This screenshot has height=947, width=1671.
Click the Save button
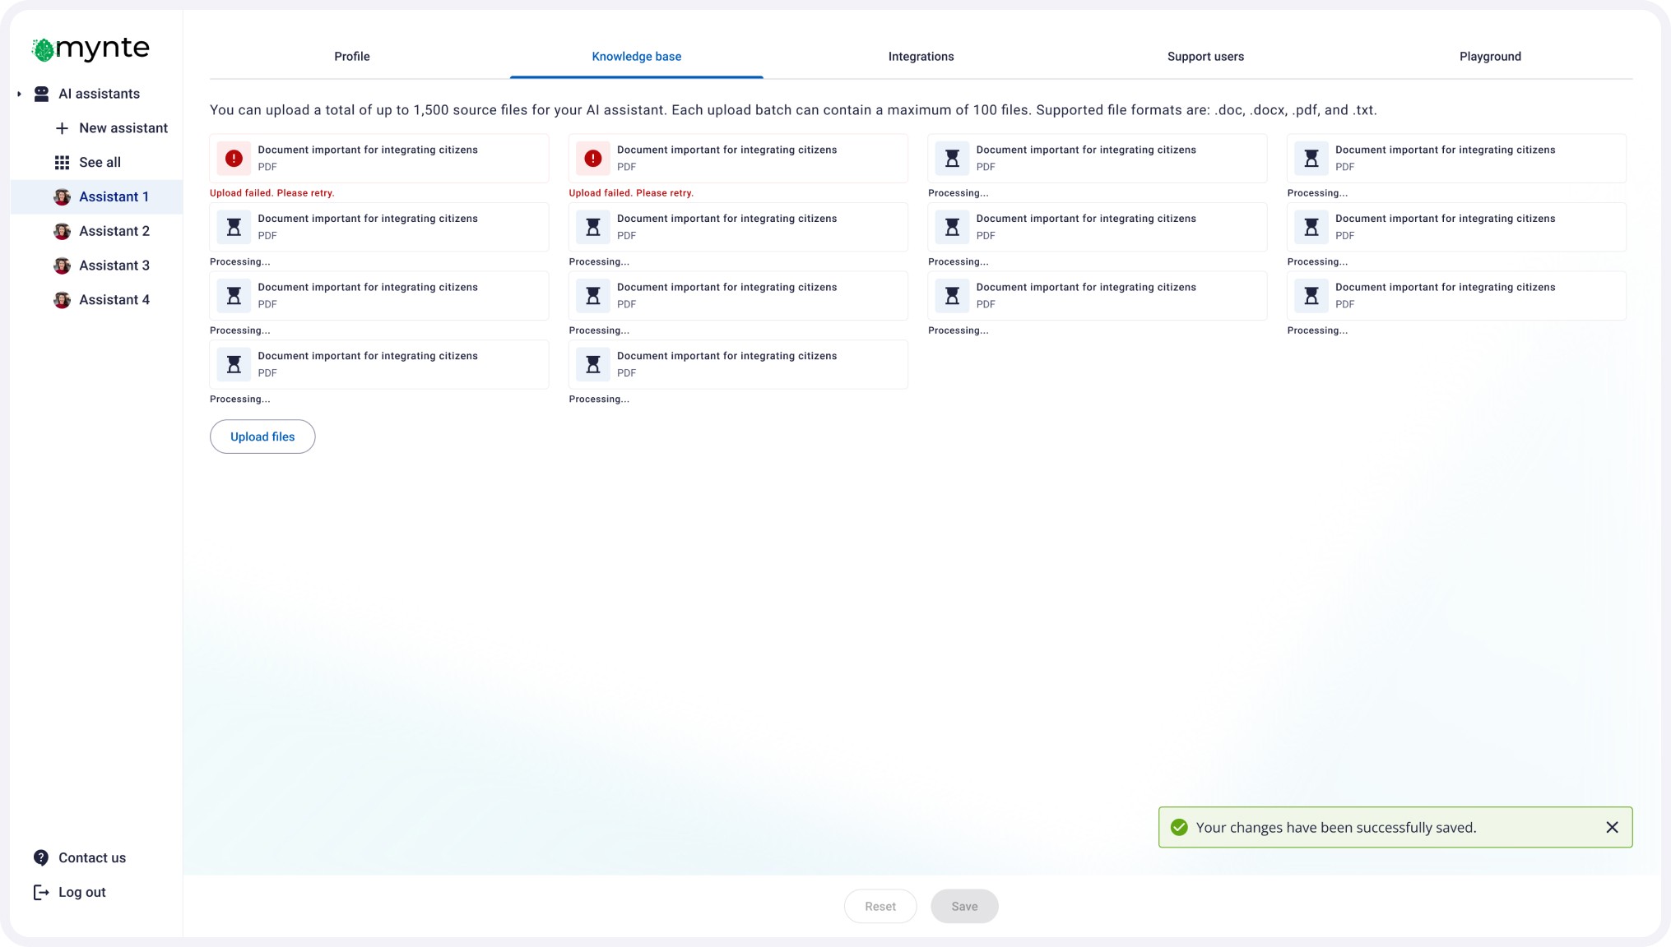(963, 906)
